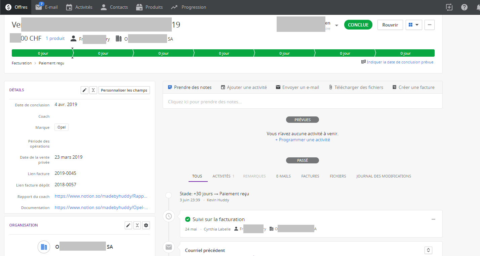Select the E-MAILS history tab
Screen dimensions: 480x256
[283, 176]
